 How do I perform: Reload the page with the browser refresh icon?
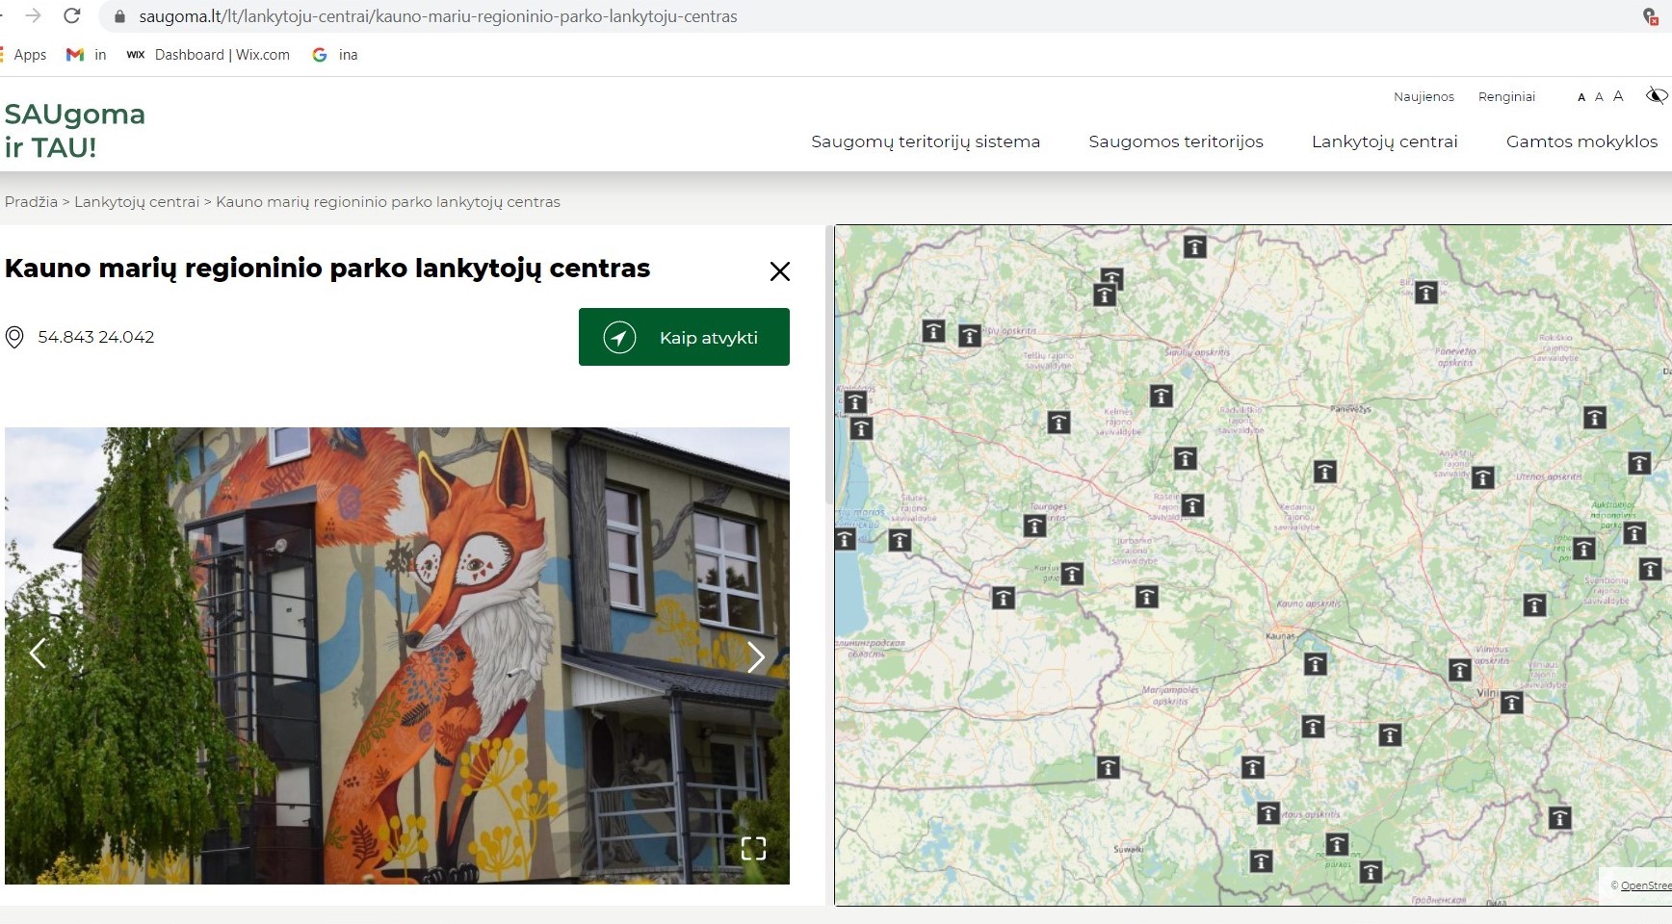71,16
